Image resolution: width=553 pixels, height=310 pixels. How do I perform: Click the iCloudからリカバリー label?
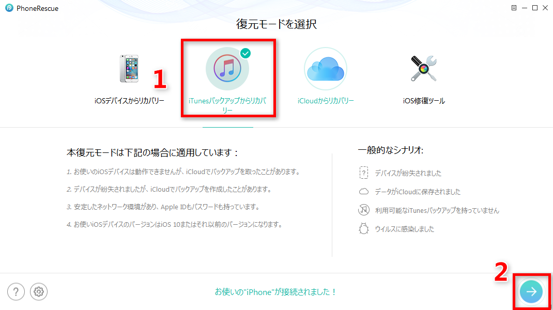click(326, 101)
